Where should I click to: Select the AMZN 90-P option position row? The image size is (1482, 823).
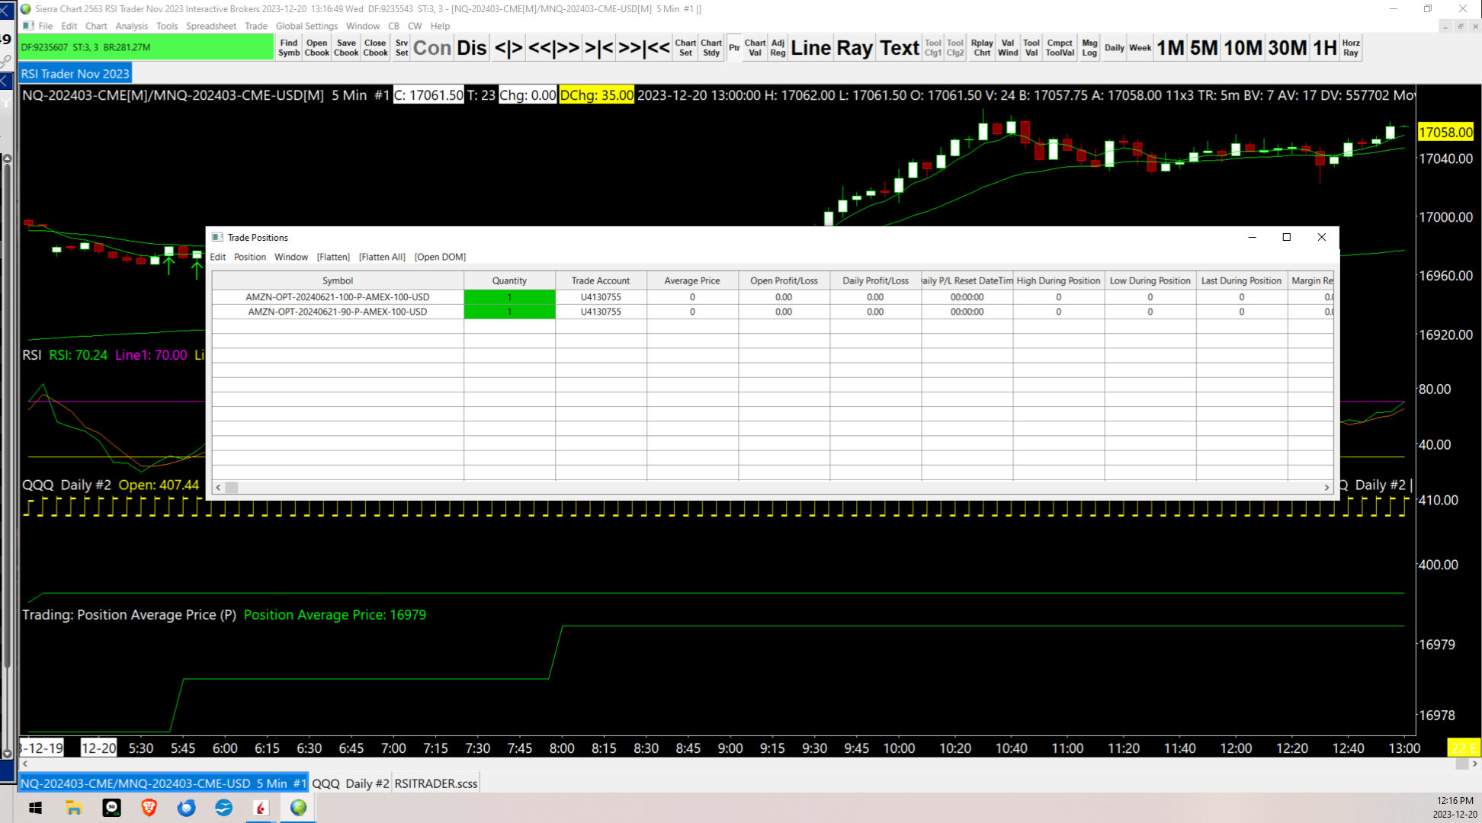coord(338,312)
